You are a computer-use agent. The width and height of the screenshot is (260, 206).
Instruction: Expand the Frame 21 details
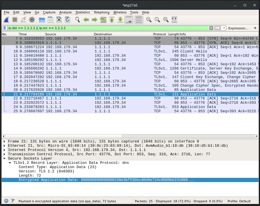click(x=5, y=141)
